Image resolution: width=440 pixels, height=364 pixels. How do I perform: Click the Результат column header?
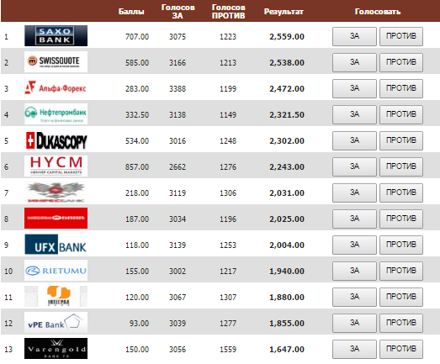click(284, 12)
